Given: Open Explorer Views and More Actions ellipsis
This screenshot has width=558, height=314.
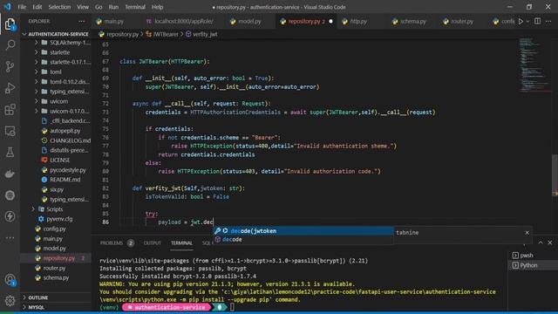Looking at the screenshot, I should (x=81, y=21).
